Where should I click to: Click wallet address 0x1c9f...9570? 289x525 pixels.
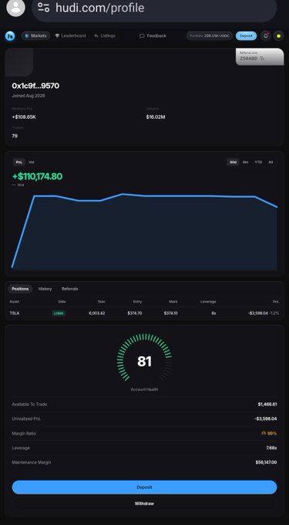click(x=35, y=86)
